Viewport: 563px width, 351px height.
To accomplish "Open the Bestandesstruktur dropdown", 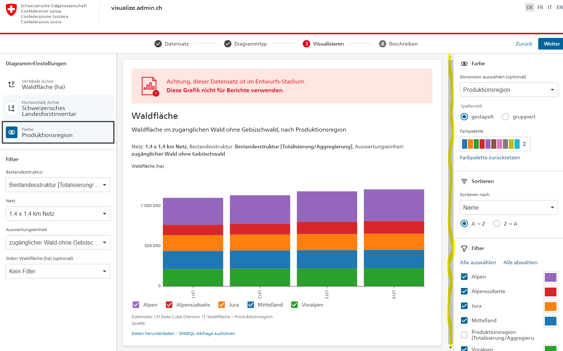I will pyautogui.click(x=58, y=185).
